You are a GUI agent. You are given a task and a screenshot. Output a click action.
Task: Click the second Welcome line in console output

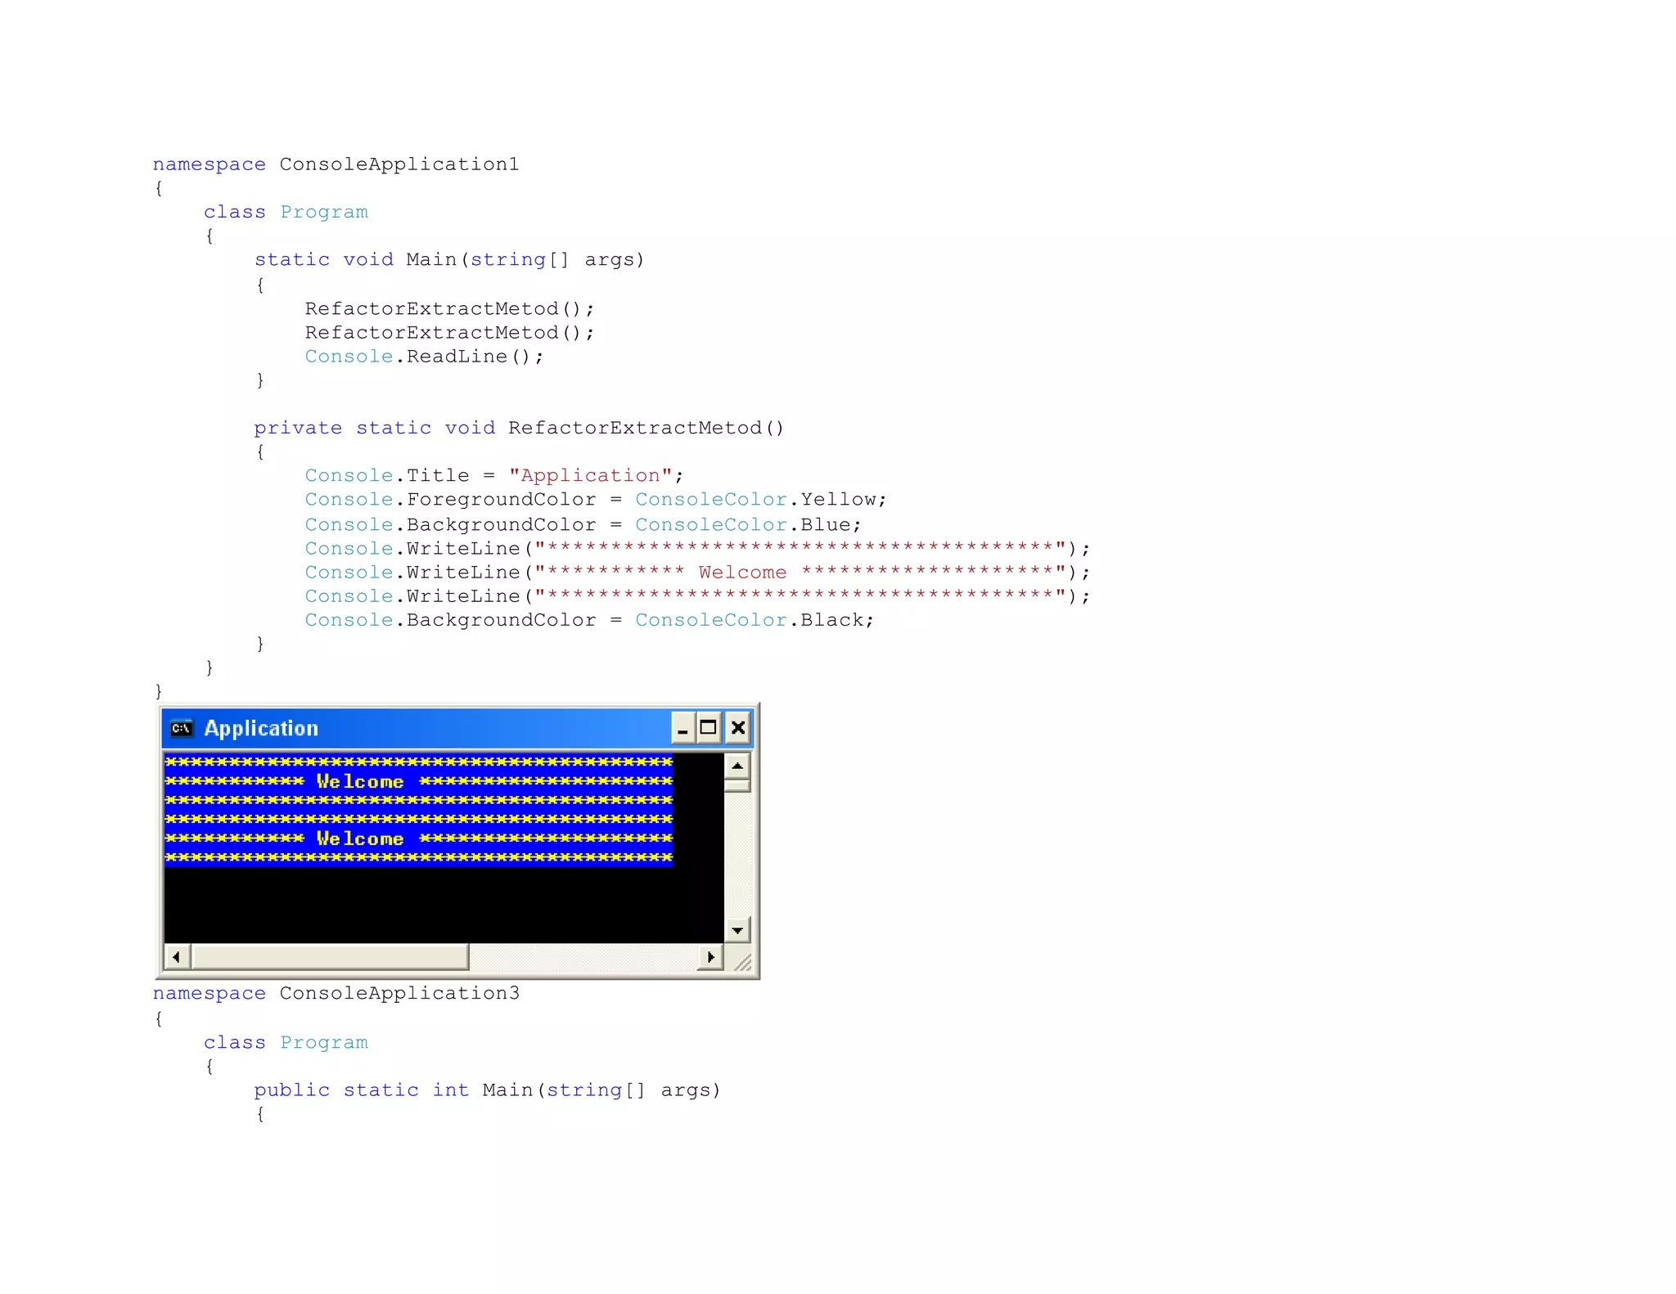tap(360, 838)
